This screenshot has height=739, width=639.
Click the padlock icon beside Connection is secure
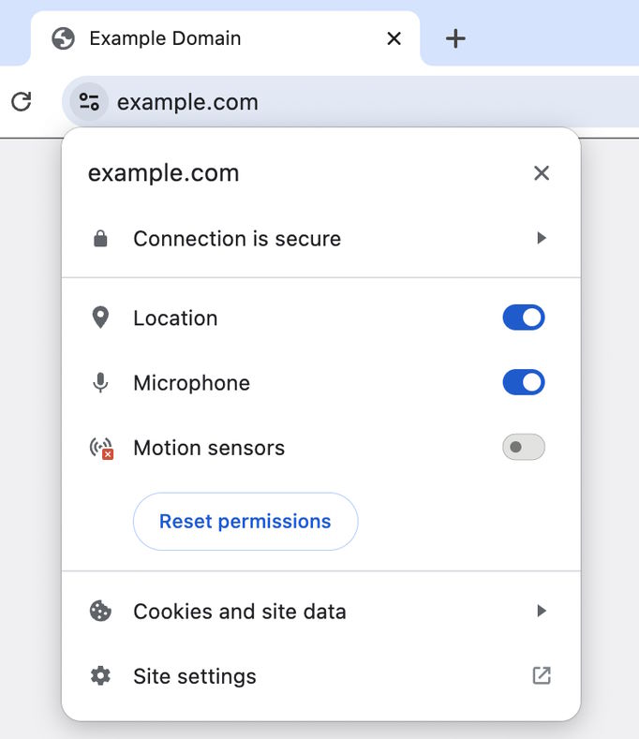click(x=100, y=239)
